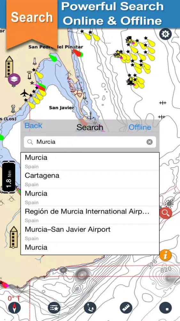
Task: Choose Región de Murcia International Airport result
Action: click(90, 215)
